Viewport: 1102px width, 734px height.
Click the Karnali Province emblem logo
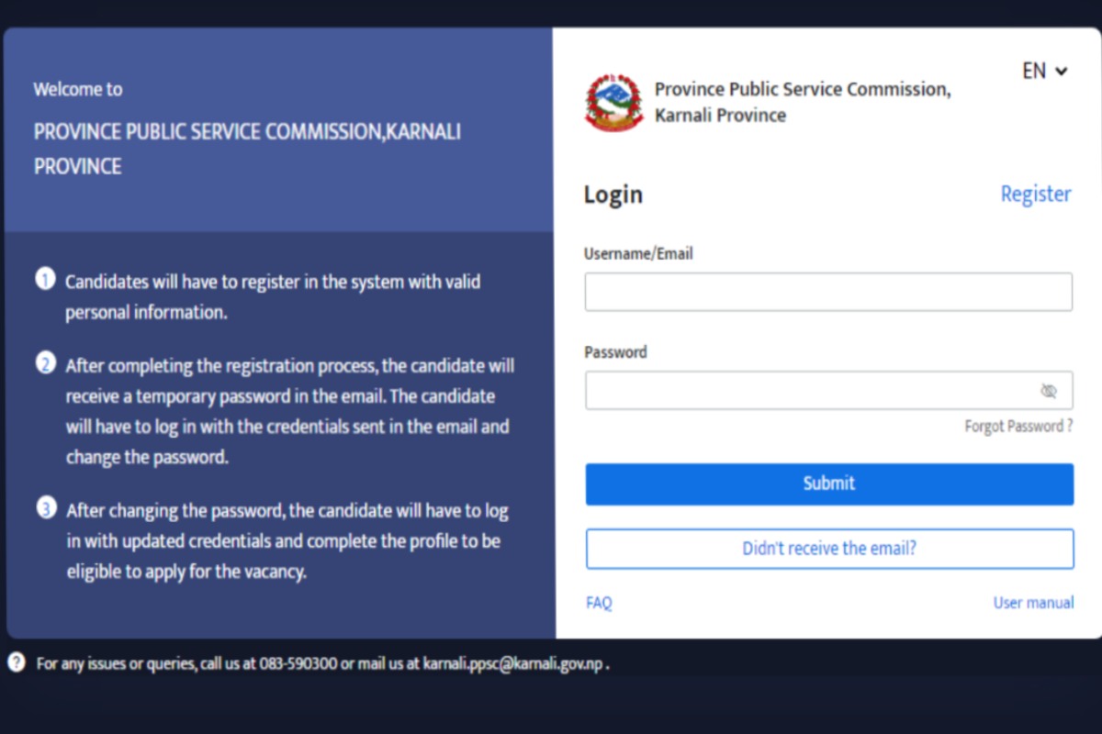coord(614,103)
